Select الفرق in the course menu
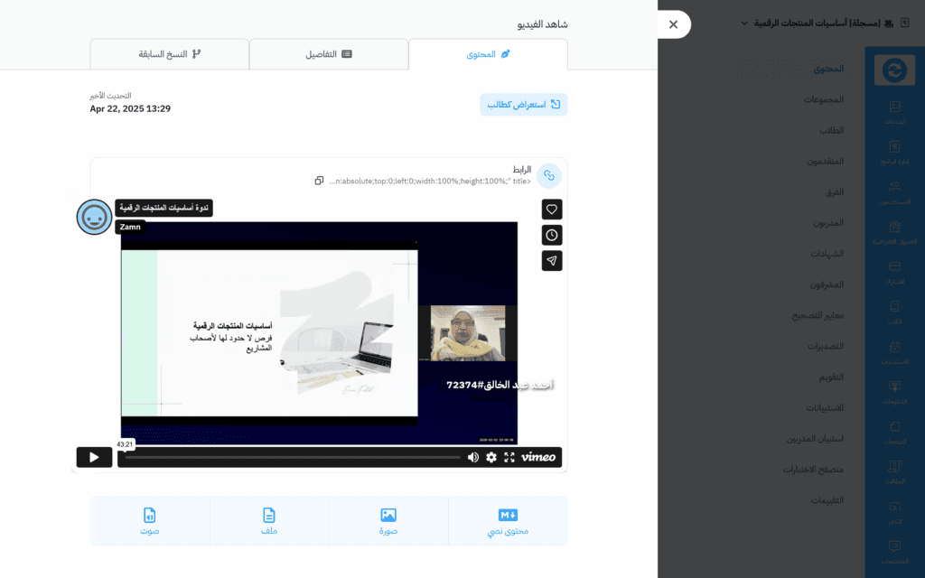 tap(834, 192)
